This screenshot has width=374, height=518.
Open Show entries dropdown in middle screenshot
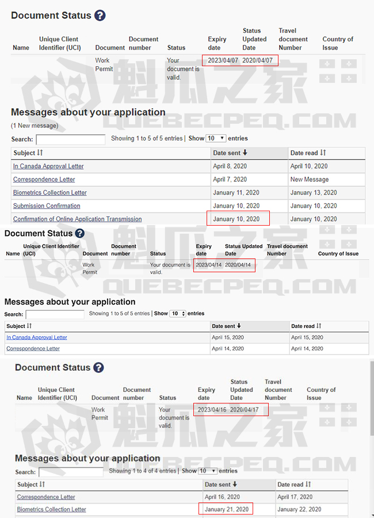click(178, 314)
